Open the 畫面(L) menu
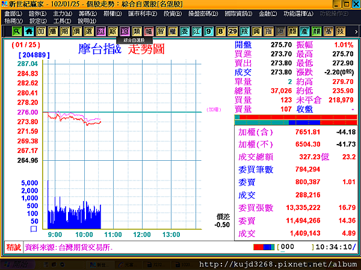Viewport: 361px width, 270px height. point(13,14)
